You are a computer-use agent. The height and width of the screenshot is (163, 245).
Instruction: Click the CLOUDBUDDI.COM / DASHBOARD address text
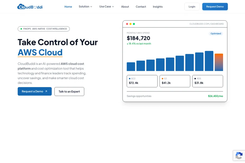coord(206,24)
